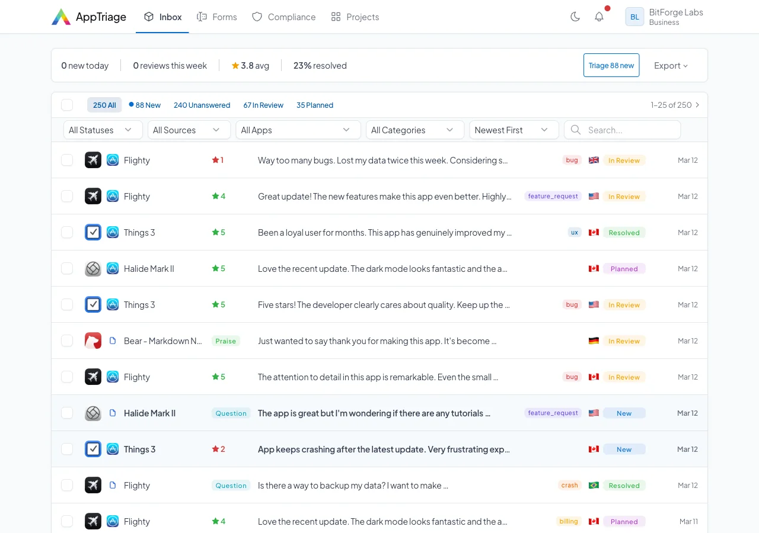Click into the Search field

pyautogui.click(x=629, y=130)
